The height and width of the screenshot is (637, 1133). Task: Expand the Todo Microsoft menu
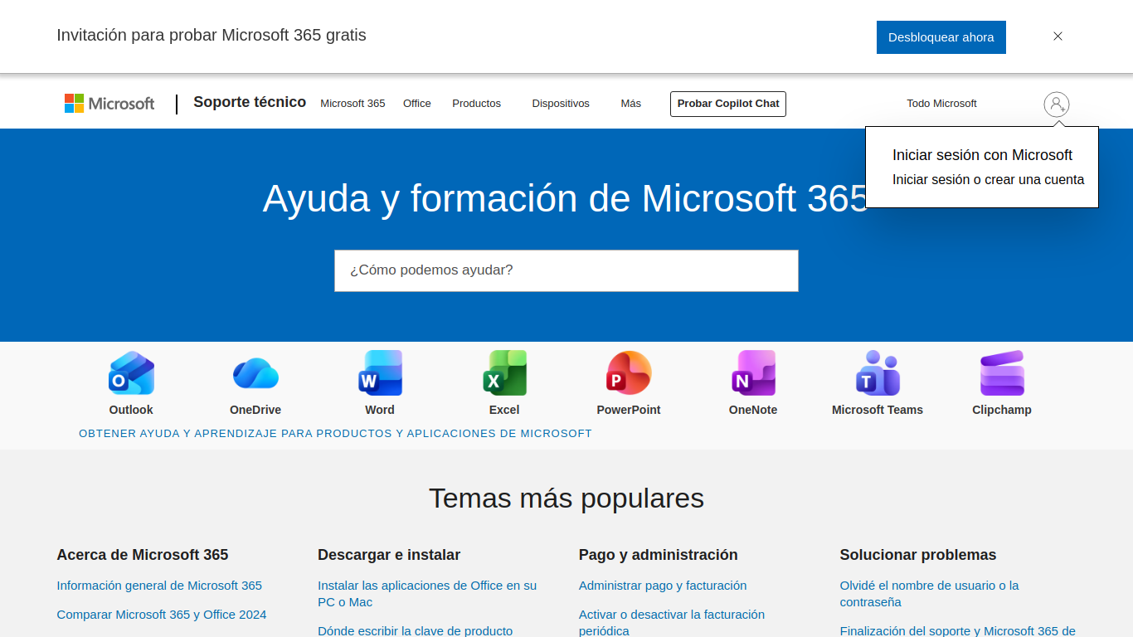(x=941, y=104)
